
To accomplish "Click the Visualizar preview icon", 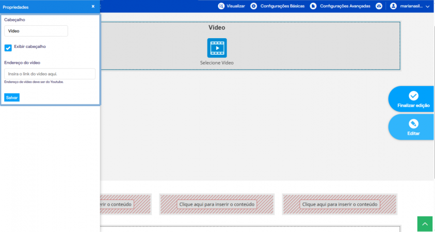I will click(x=221, y=6).
